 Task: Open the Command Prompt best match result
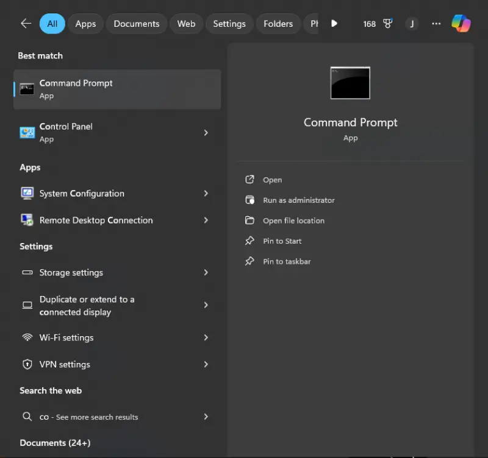[116, 89]
